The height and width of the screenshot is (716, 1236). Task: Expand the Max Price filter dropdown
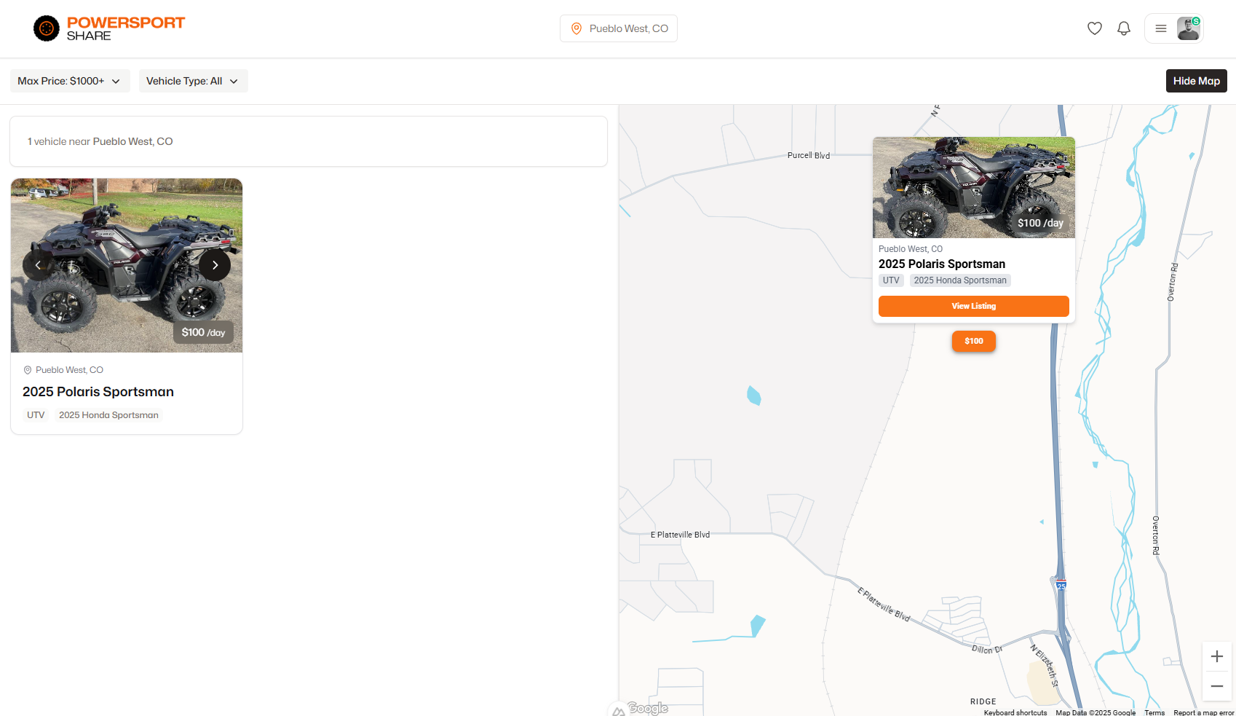(70, 81)
